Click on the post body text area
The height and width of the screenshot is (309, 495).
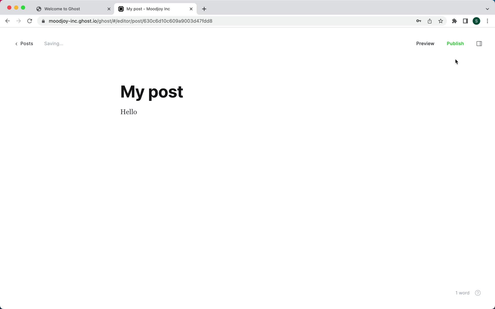(x=129, y=112)
